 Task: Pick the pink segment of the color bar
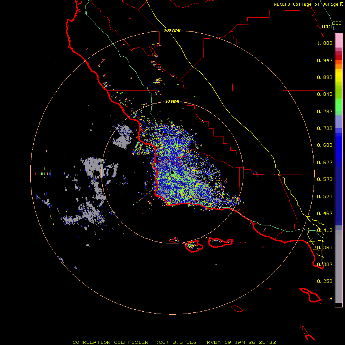pos(338,41)
